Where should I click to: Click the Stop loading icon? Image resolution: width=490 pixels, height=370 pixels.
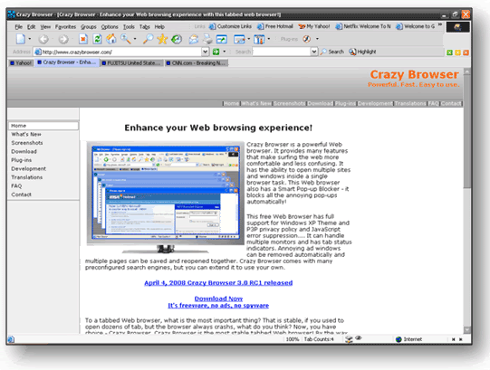83,39
